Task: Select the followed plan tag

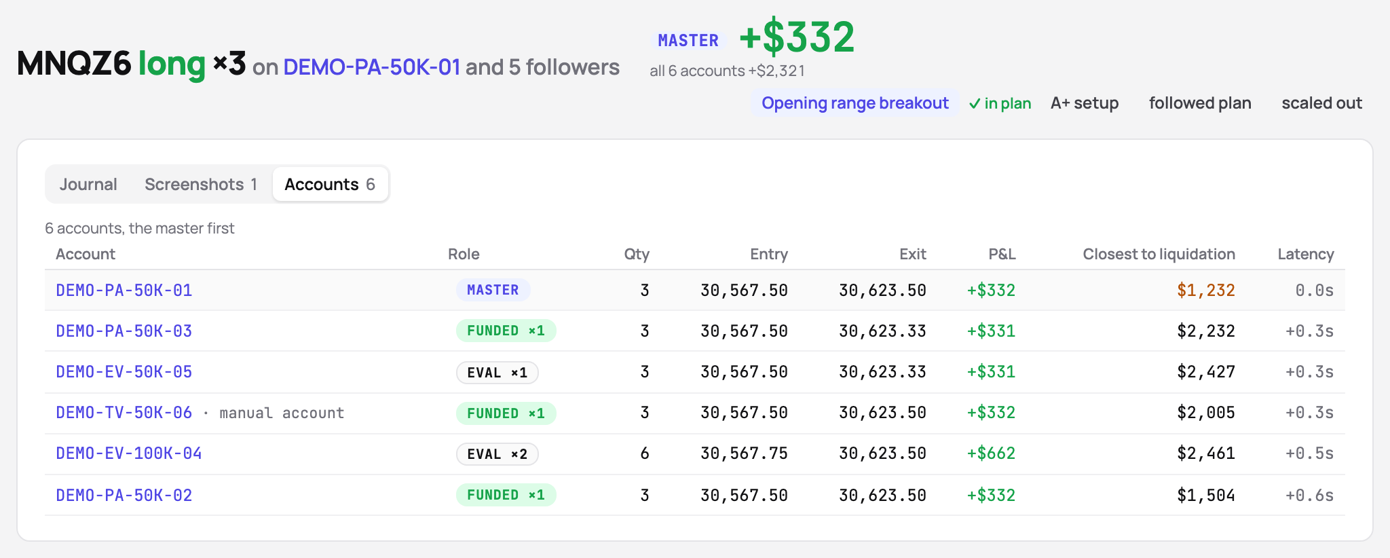Action: click(x=1200, y=103)
